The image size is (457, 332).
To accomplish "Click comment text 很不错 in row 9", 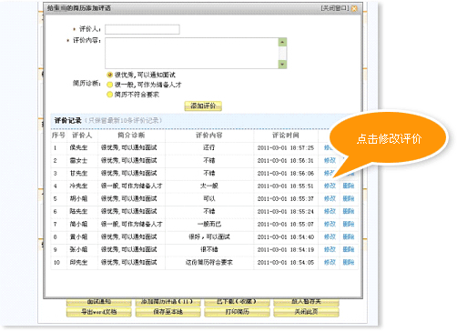I will (209, 249).
